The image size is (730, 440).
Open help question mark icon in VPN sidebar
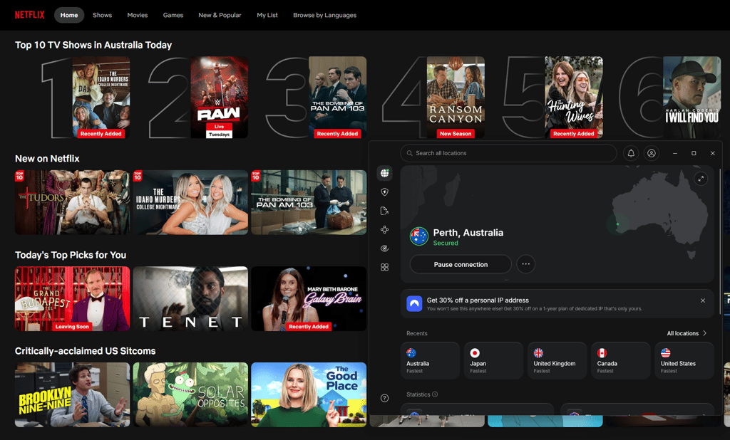[384, 398]
